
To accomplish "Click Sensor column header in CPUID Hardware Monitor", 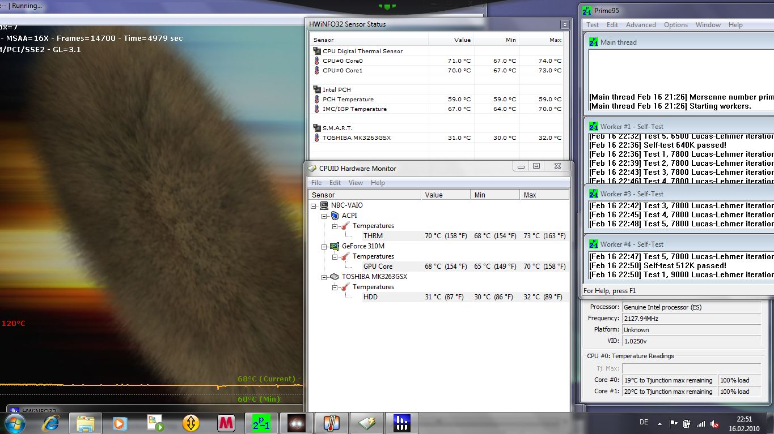I will pyautogui.click(x=365, y=195).
